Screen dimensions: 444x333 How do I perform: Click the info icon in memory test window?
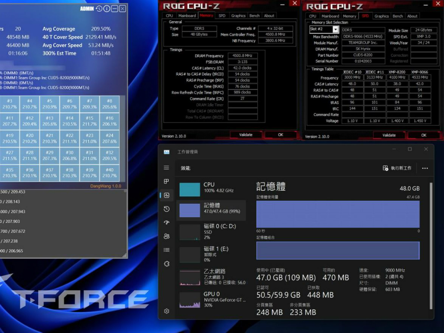[107, 9]
